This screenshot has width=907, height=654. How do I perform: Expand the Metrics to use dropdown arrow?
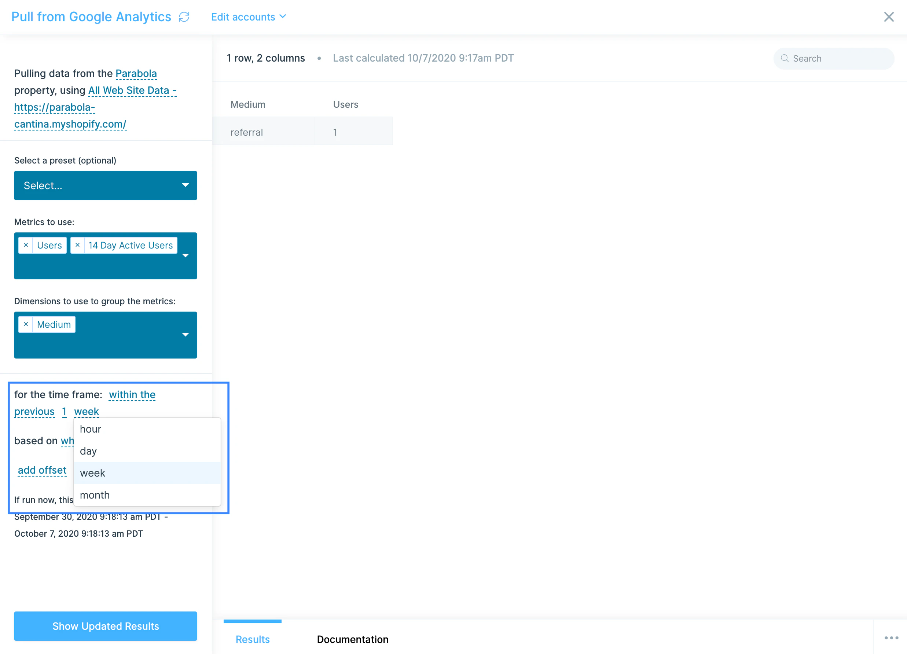tap(186, 256)
